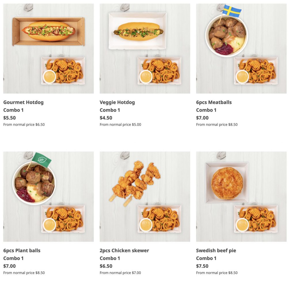Click the dipping sauce in beef pie combo
295x283 pixels.
[242, 225]
